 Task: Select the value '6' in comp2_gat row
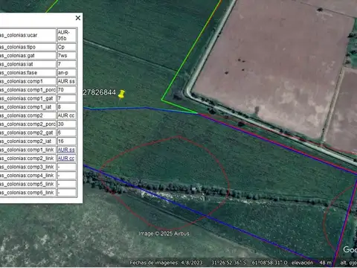(x=59, y=133)
